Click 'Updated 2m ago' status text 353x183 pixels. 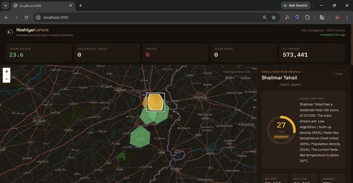333,35
